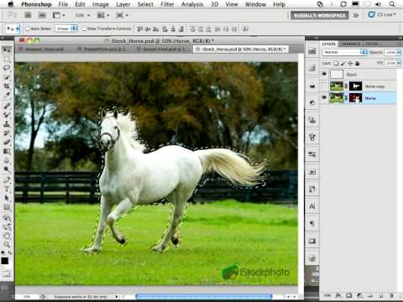Click the Auto-Align Layers icon in options bar
Screen dimensions: 403x302
[245, 29]
